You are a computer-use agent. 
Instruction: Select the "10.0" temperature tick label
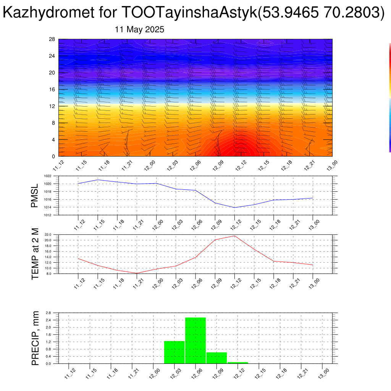pyautogui.click(x=48, y=268)
